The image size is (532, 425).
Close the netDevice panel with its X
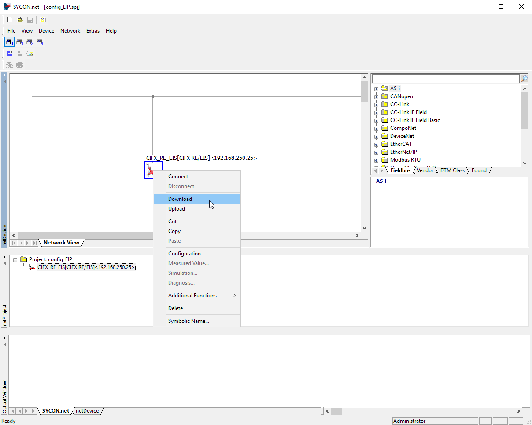click(4, 75)
